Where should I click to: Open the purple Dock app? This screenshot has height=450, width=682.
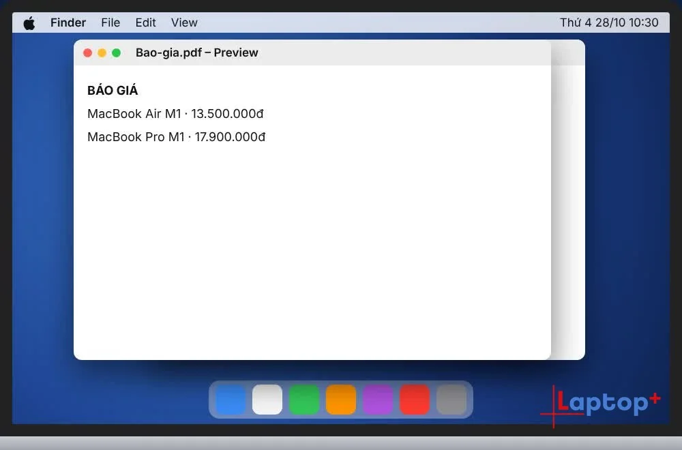(378, 400)
